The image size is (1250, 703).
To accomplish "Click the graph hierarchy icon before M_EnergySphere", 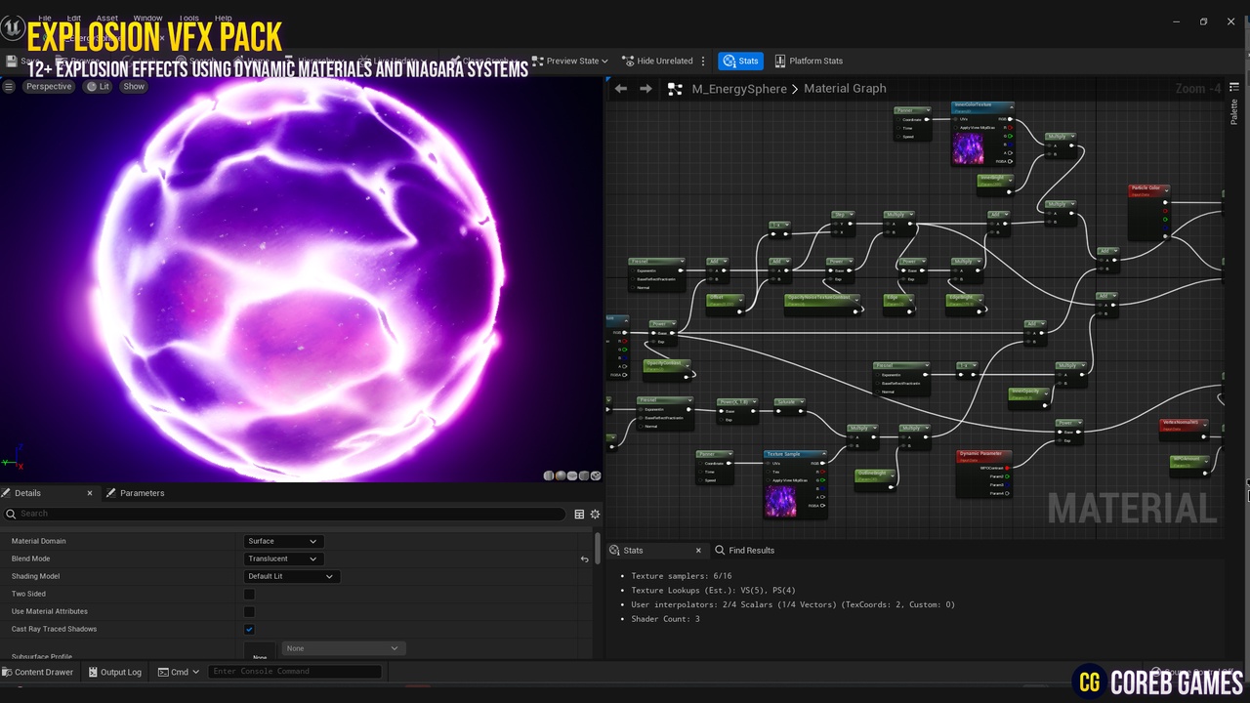I will coord(675,89).
